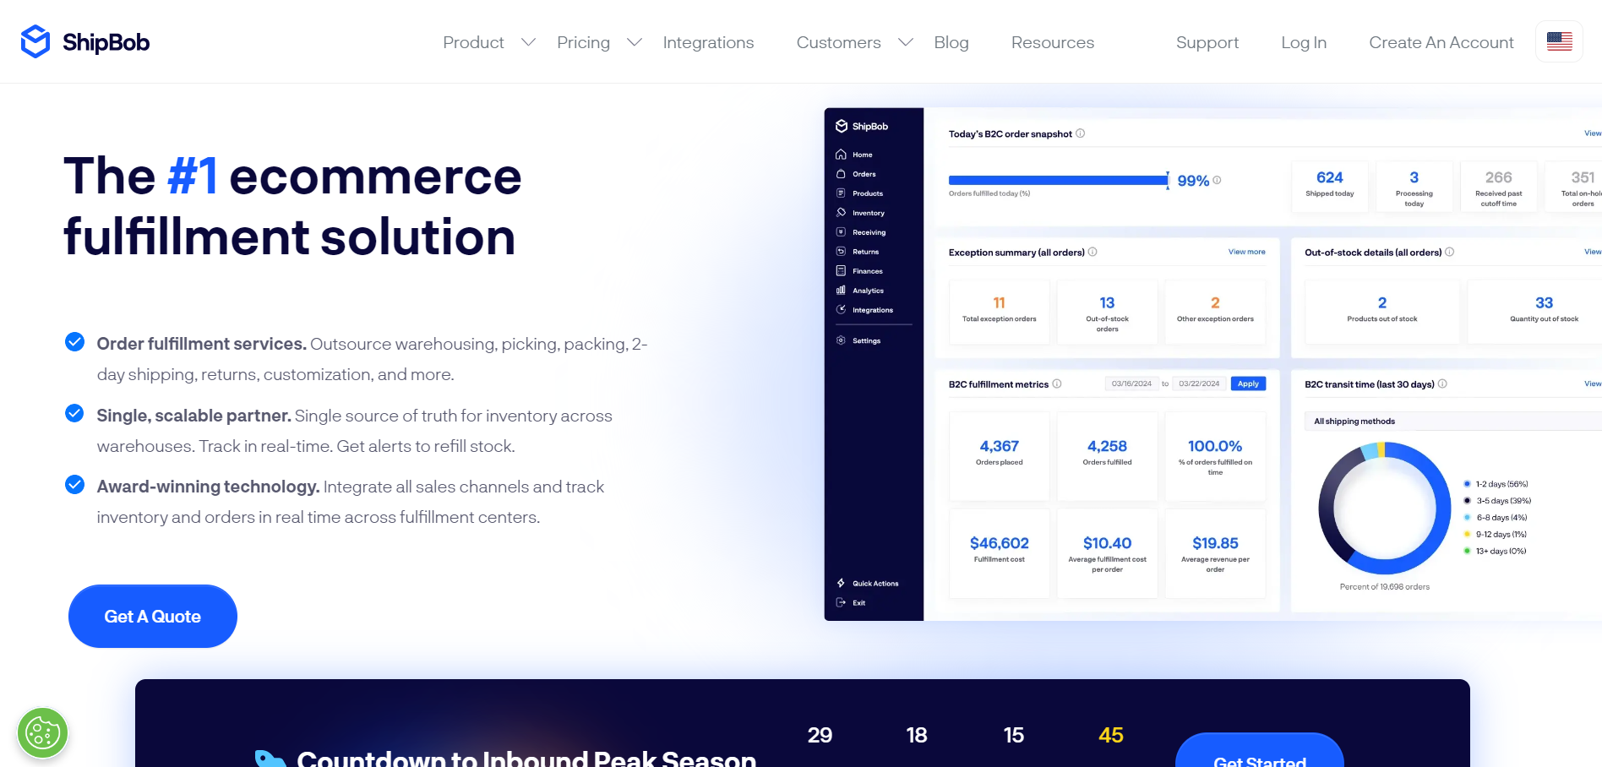Click the 624 Shipped today card
Screen dimensions: 1602x767
1330,187
